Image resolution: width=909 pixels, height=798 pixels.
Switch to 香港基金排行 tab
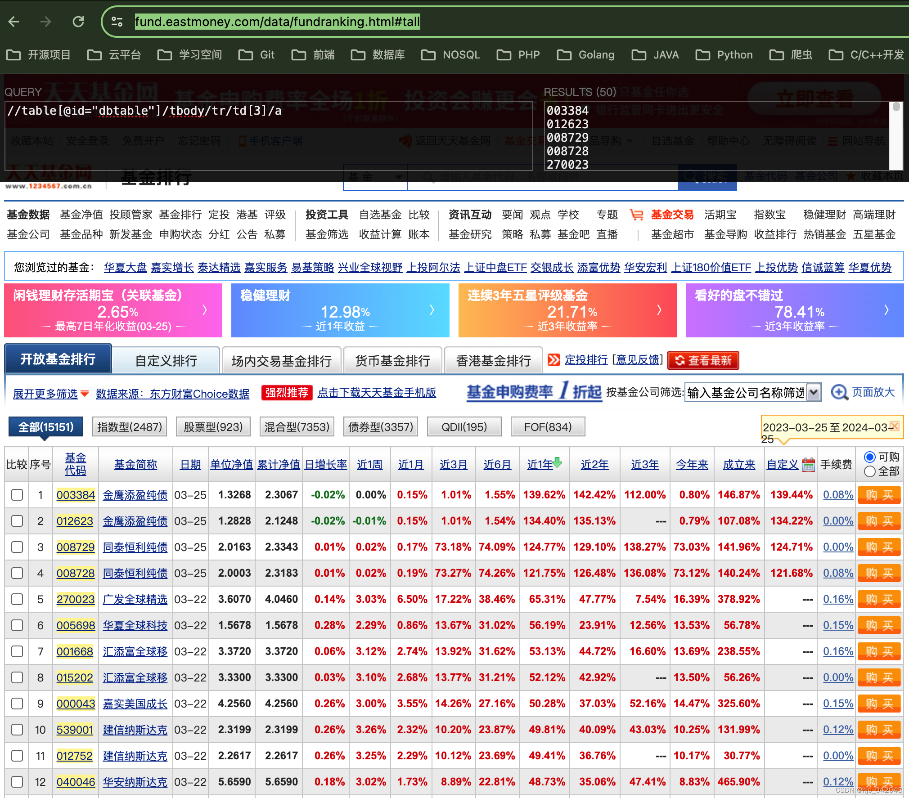pos(493,360)
